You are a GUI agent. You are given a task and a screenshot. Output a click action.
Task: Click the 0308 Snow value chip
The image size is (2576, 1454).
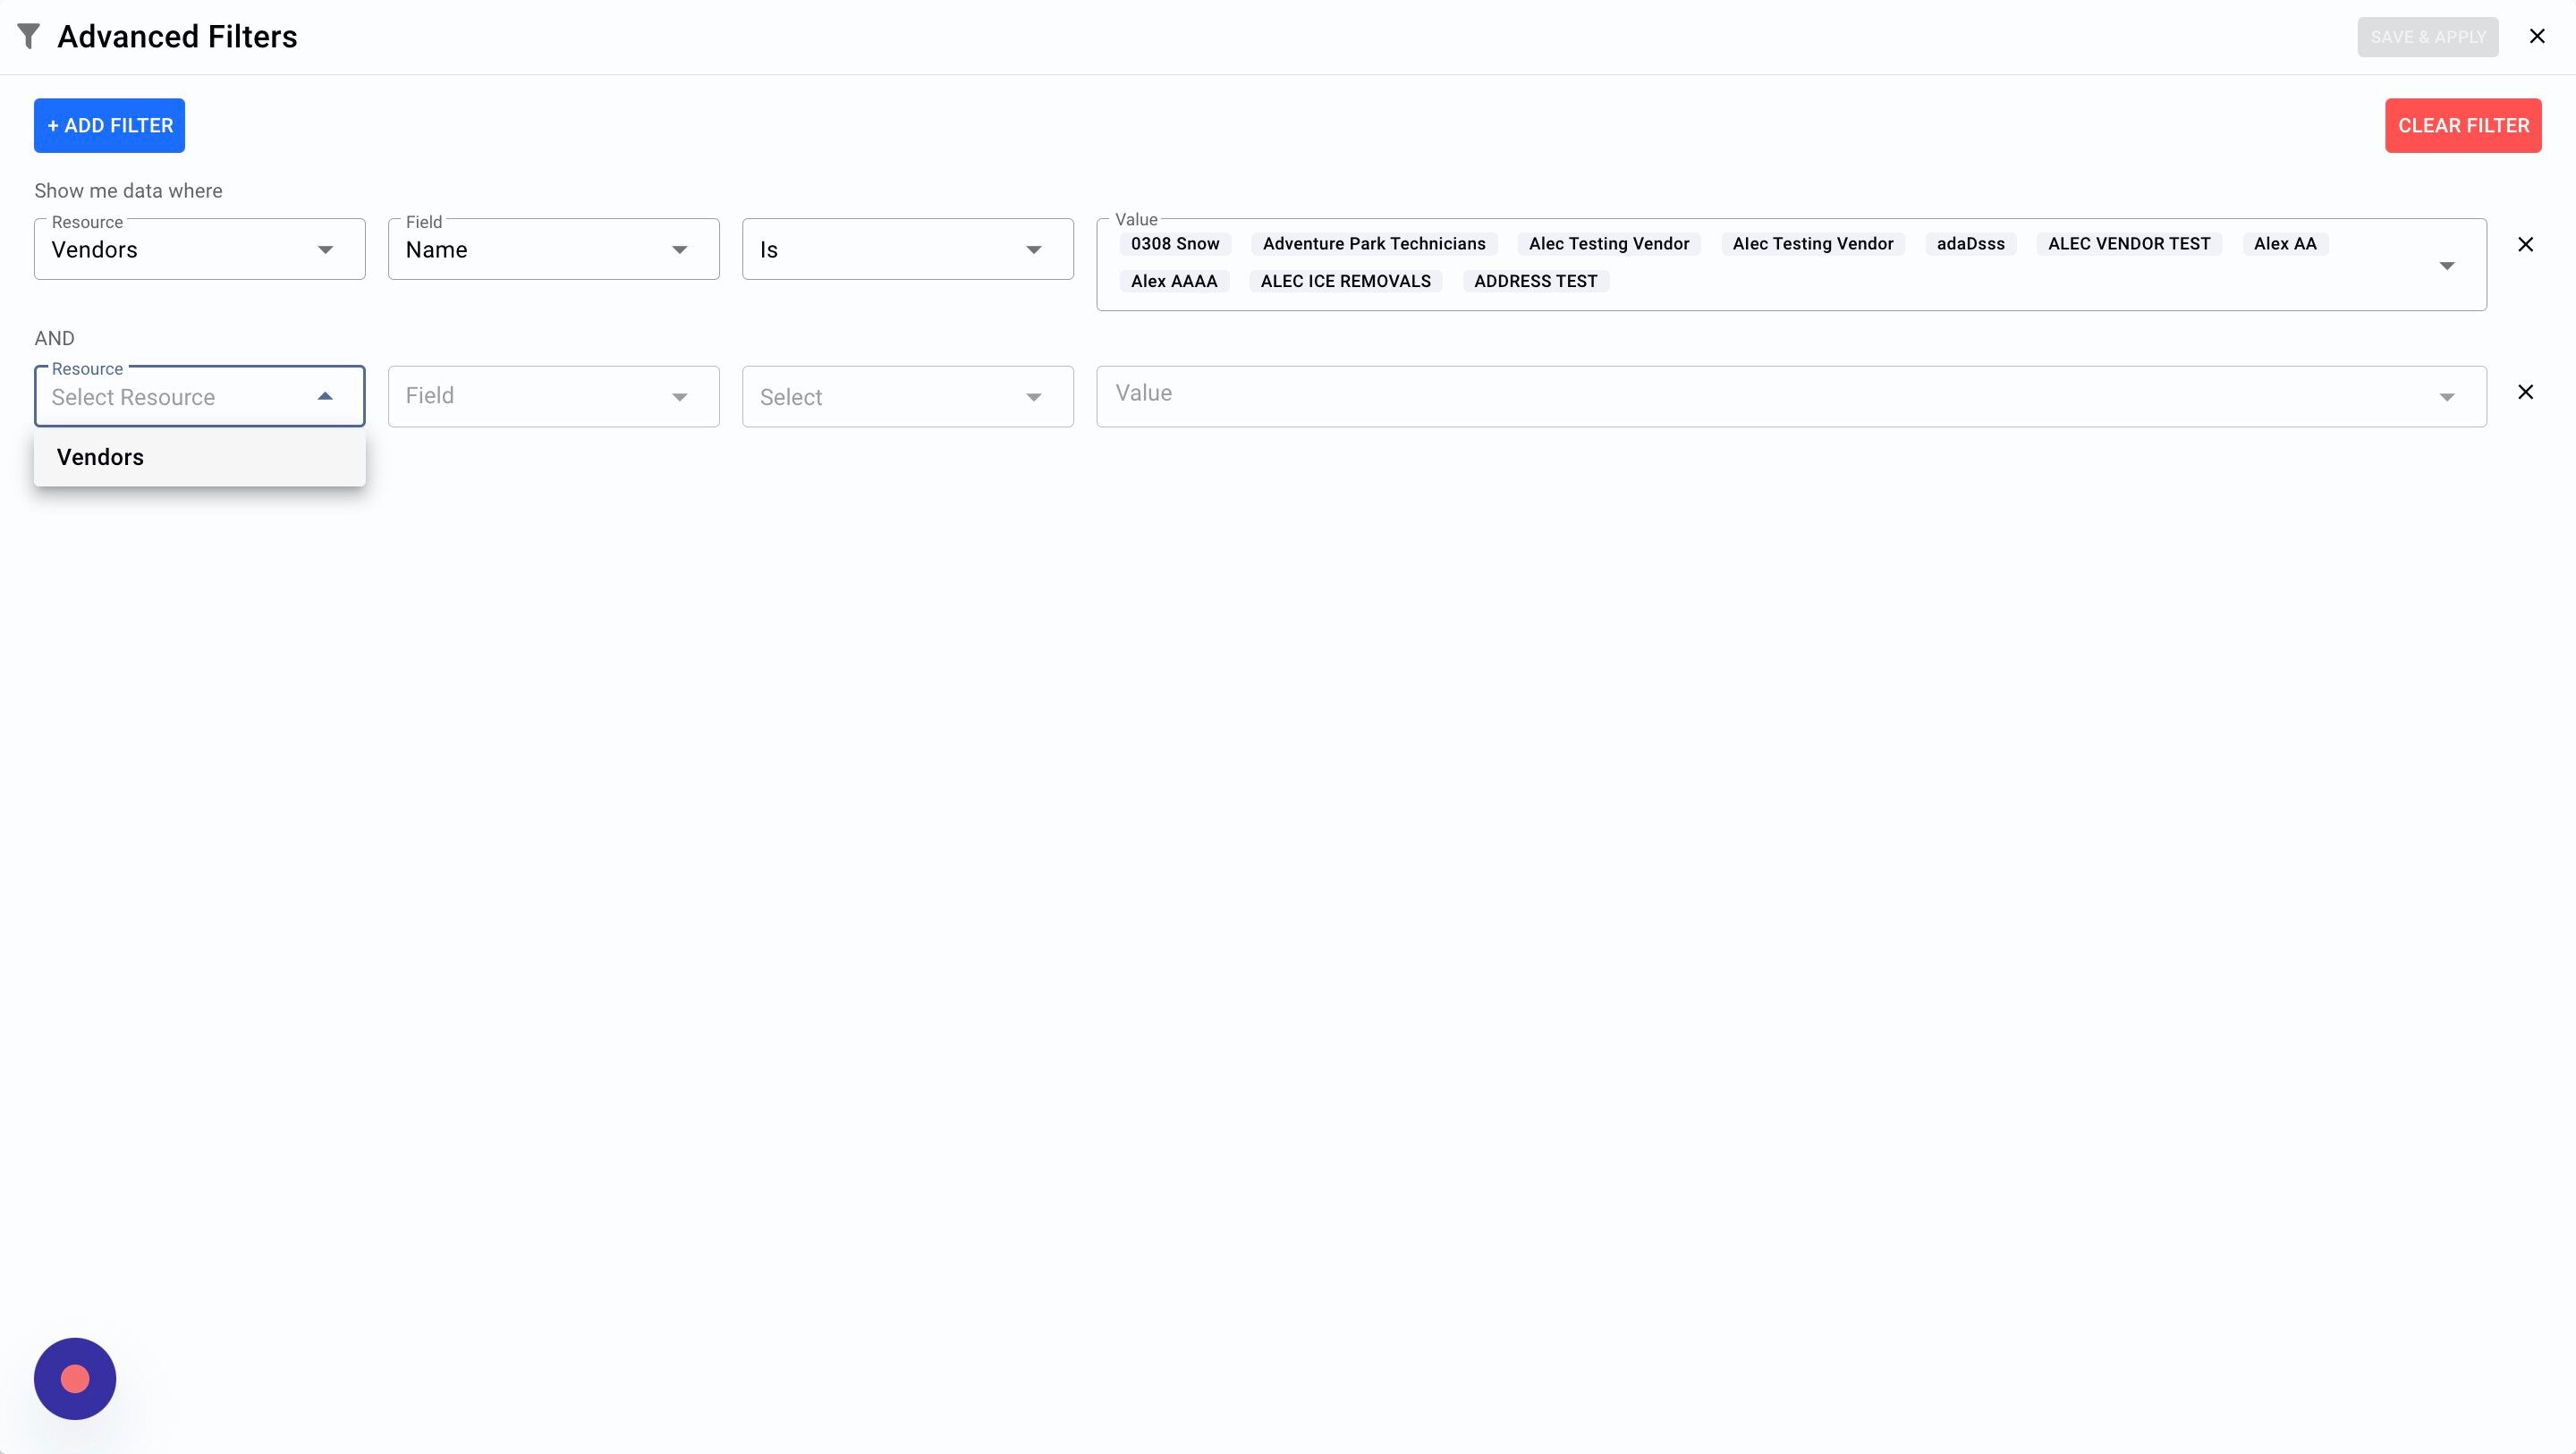(1174, 244)
